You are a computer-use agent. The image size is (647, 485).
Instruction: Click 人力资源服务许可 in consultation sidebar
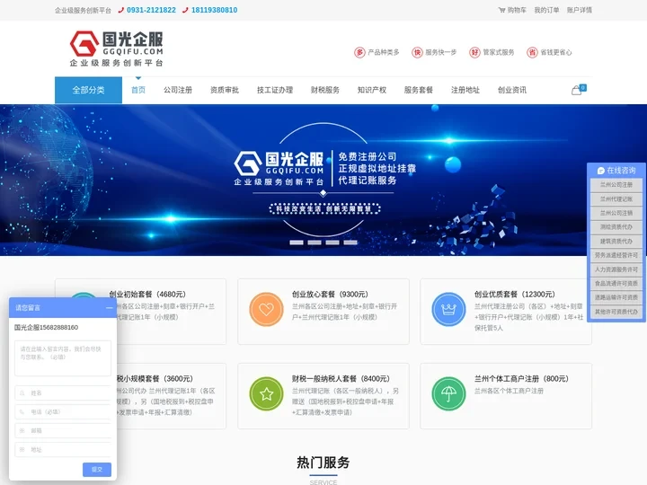click(x=616, y=269)
